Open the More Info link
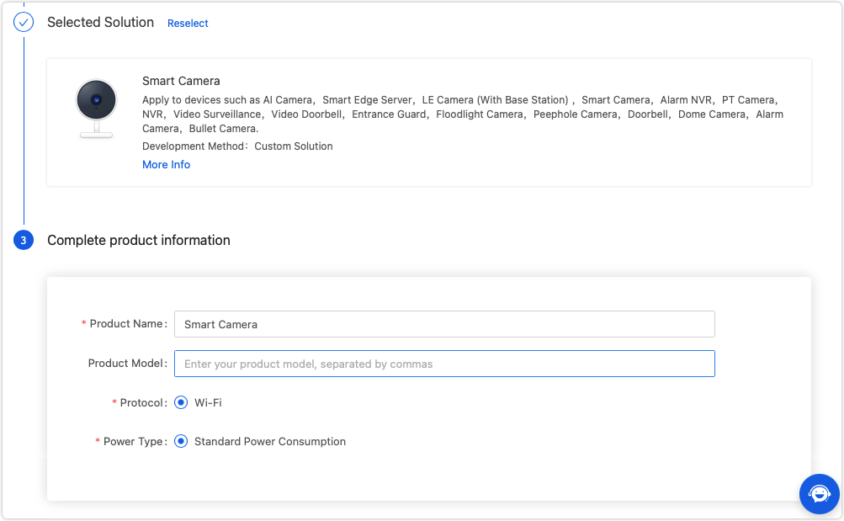The width and height of the screenshot is (844, 521). [x=166, y=165]
